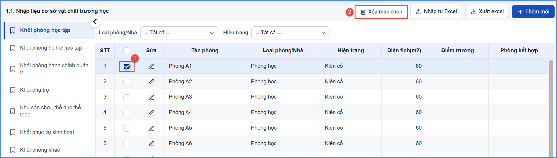Image resolution: width=557 pixels, height=158 pixels.
Task: Open Khối phụ trợ section
Action: (x=49, y=90)
